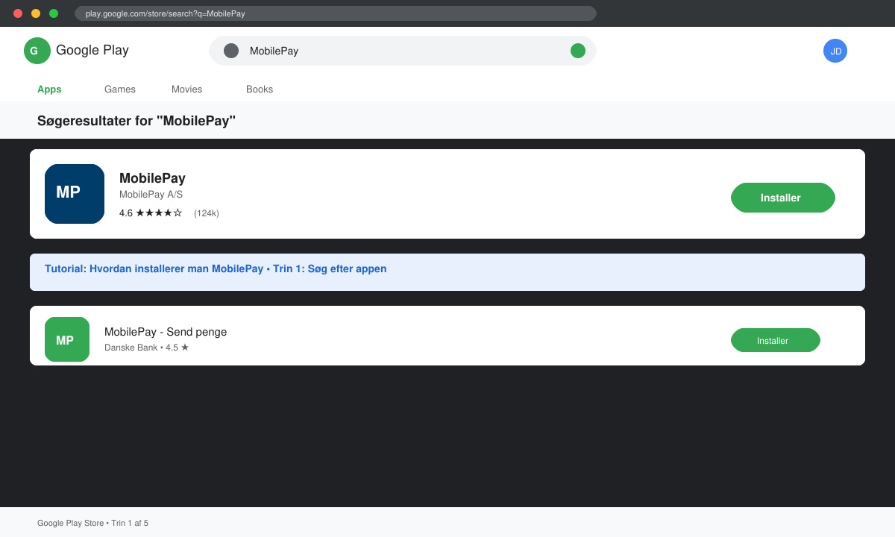Open the JD account avatar
The height and width of the screenshot is (537, 895).
click(x=835, y=51)
